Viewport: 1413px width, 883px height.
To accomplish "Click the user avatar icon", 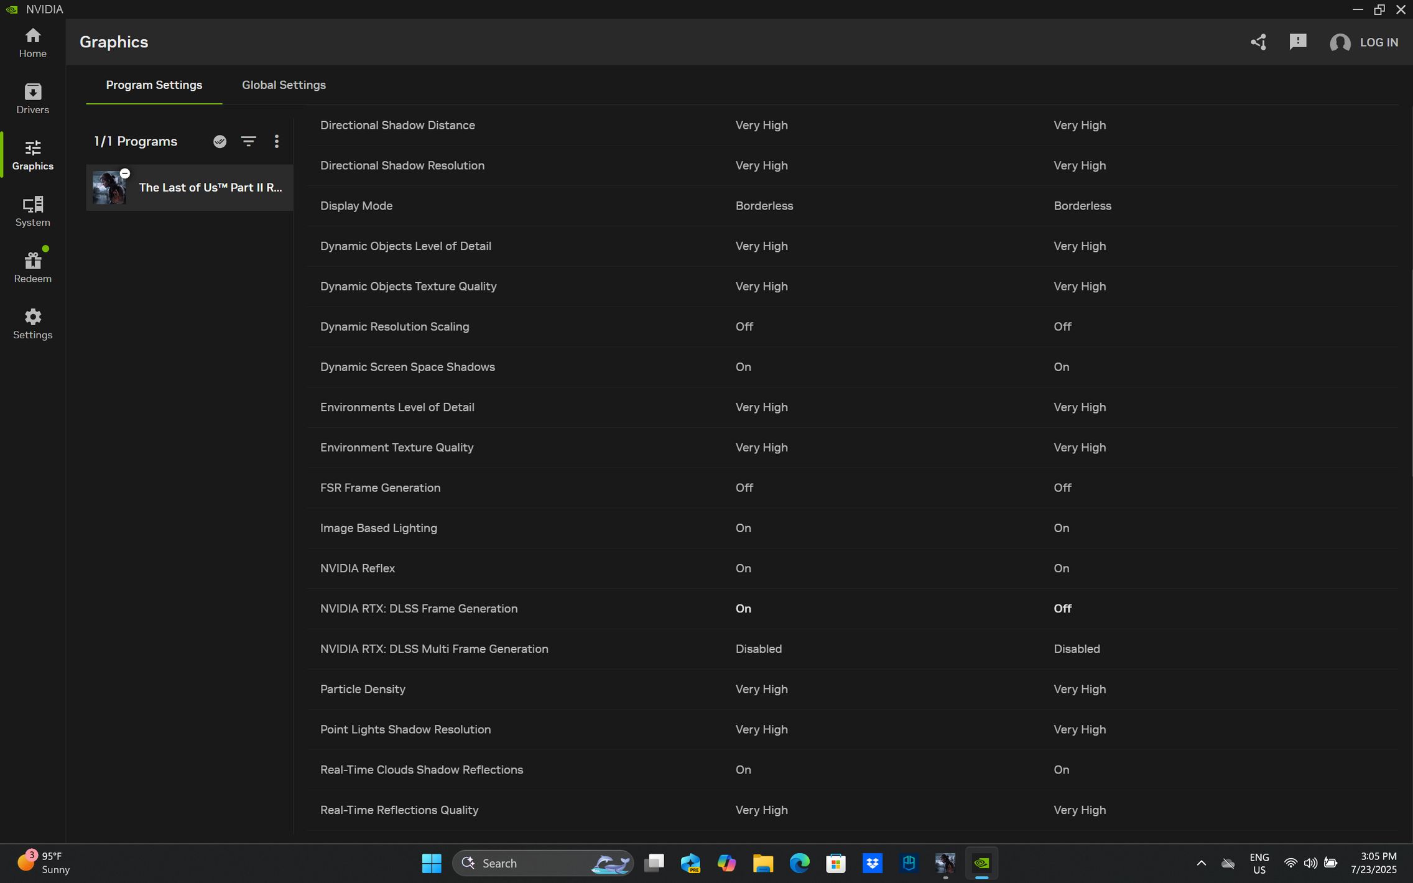I will click(x=1340, y=42).
